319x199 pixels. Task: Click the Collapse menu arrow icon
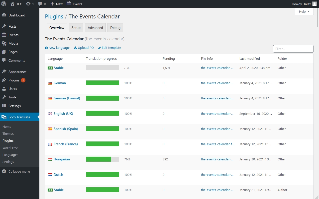click(x=4, y=171)
